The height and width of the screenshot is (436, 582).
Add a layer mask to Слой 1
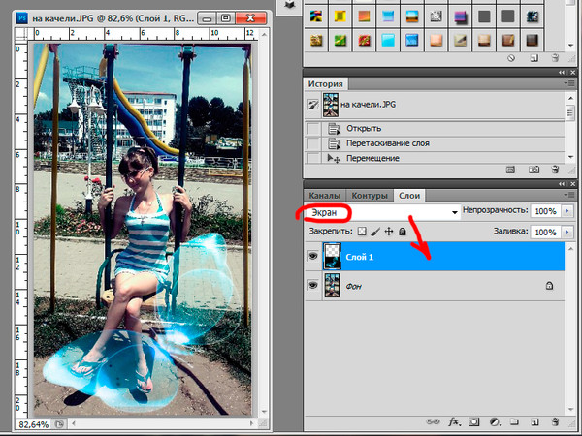pos(474,421)
